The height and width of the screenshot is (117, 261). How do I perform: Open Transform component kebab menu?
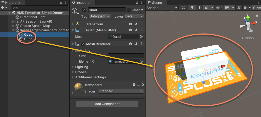click(x=141, y=24)
